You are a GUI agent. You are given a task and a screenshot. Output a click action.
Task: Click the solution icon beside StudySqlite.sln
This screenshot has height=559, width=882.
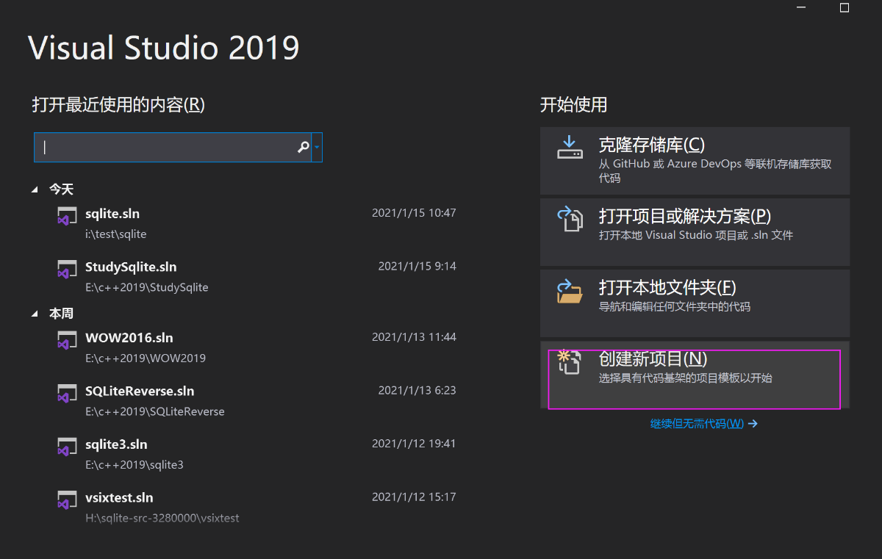pos(67,269)
